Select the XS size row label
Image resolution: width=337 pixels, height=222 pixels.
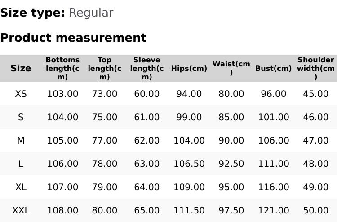click(21, 94)
